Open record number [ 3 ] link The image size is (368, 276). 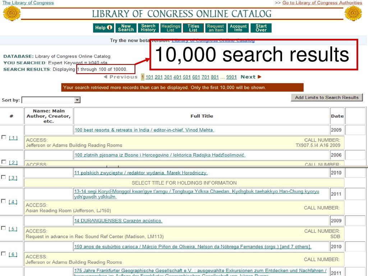pos(13,178)
